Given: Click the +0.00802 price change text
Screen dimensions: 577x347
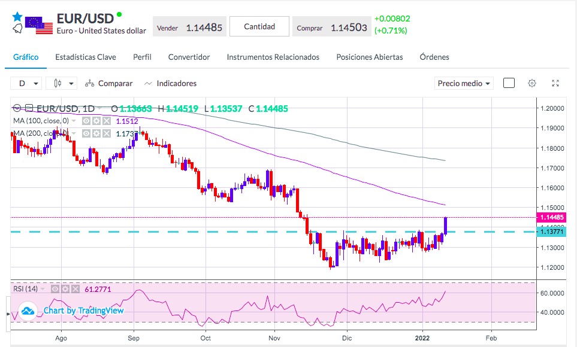Looking at the screenshot, I should [392, 19].
